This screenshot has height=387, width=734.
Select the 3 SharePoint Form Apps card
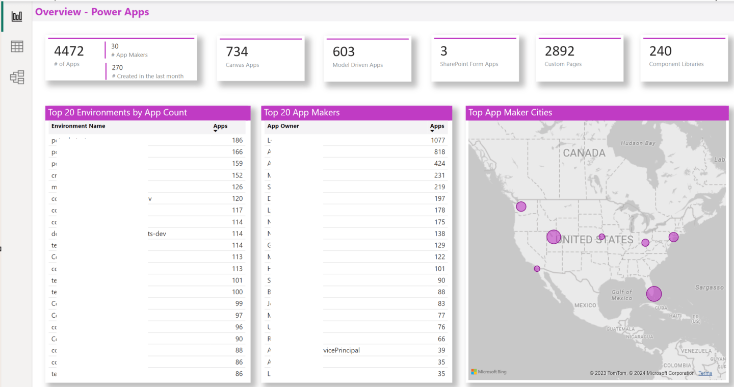475,59
